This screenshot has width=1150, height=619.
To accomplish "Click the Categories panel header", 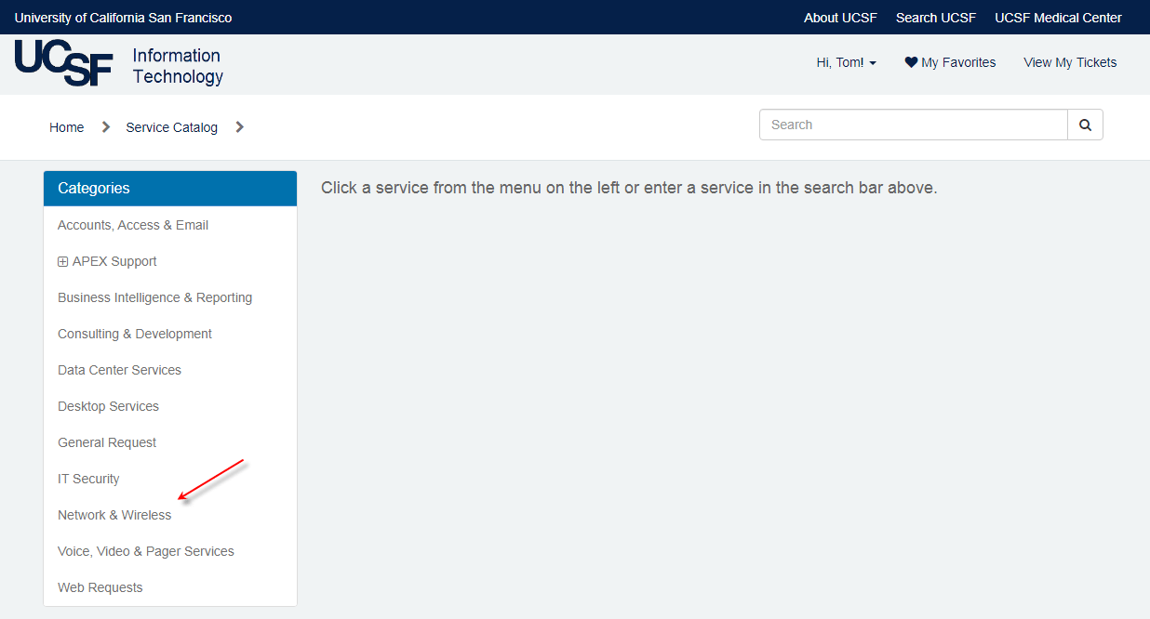I will click(x=170, y=188).
